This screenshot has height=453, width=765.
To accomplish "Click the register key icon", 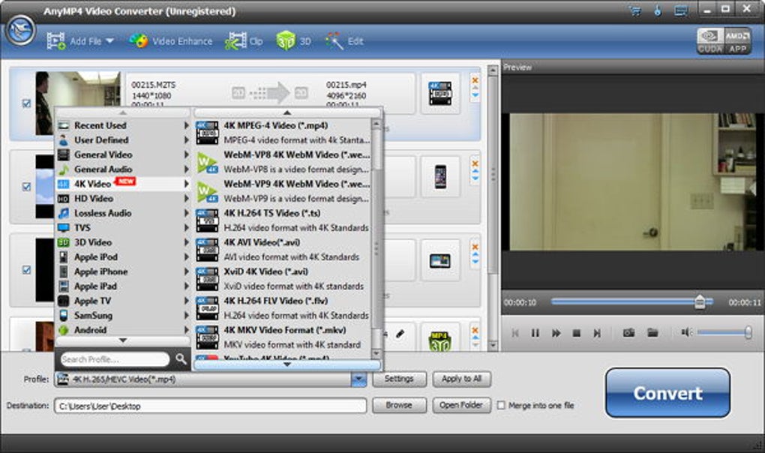I will click(658, 10).
